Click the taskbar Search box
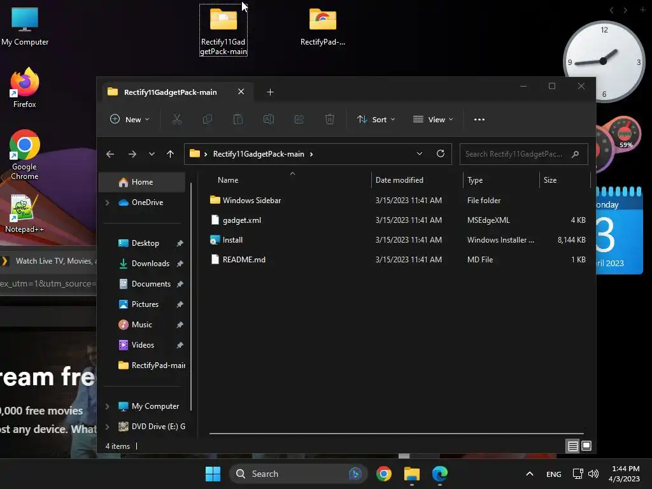The image size is (652, 489). click(298, 474)
